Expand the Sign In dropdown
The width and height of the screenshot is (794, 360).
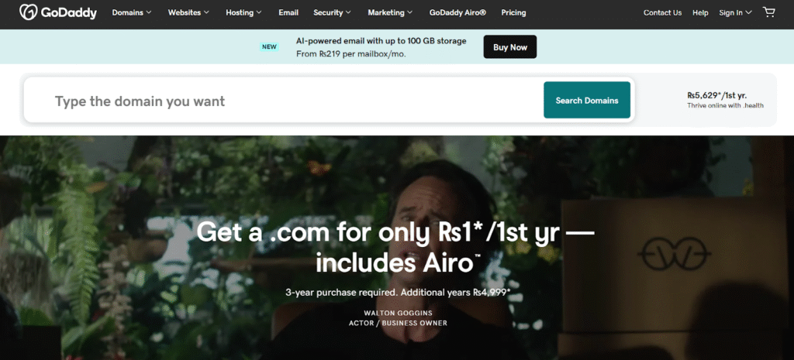coord(735,12)
